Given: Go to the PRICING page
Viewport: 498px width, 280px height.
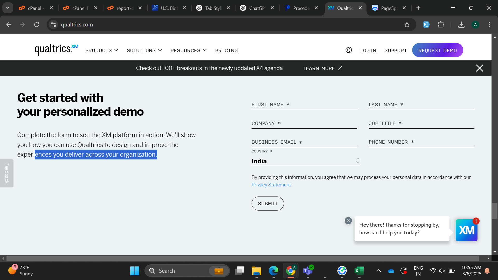Looking at the screenshot, I should [x=226, y=50].
